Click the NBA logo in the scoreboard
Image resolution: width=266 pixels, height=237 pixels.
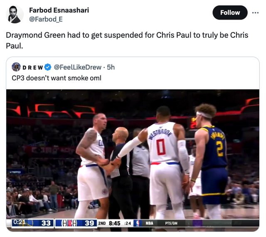click(x=138, y=223)
